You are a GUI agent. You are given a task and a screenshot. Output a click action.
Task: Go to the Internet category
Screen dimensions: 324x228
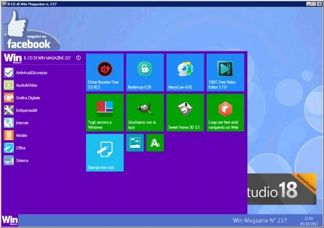(x=22, y=123)
